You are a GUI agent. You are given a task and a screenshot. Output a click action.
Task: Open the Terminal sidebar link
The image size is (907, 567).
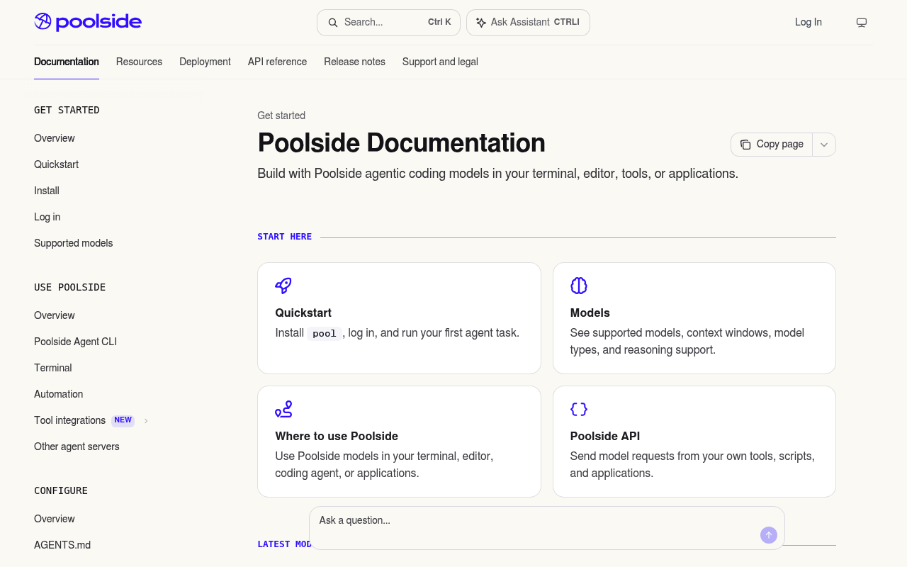53,368
